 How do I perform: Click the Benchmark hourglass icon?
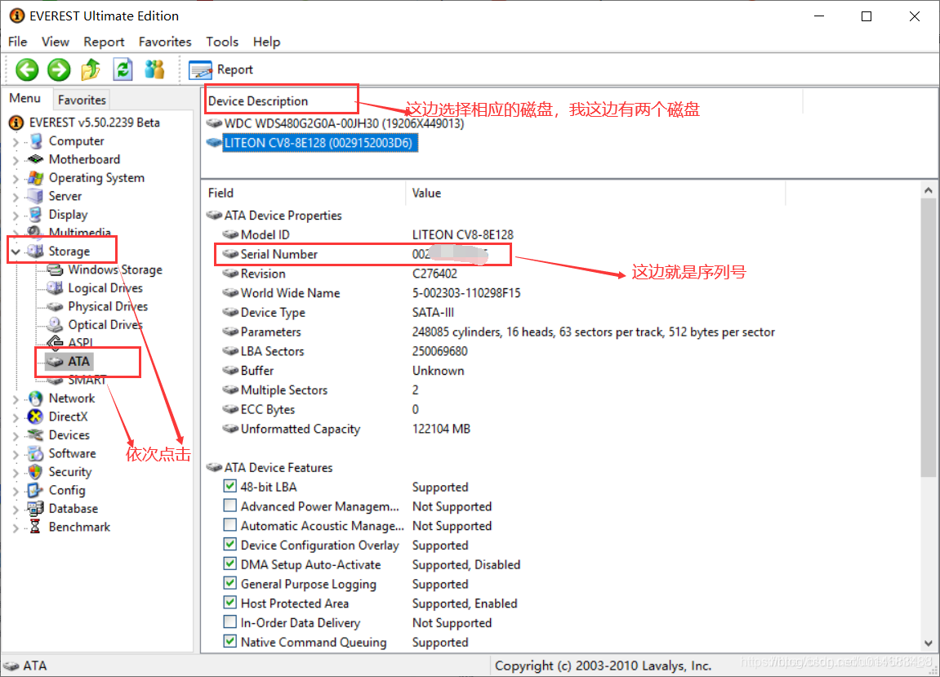tap(35, 527)
